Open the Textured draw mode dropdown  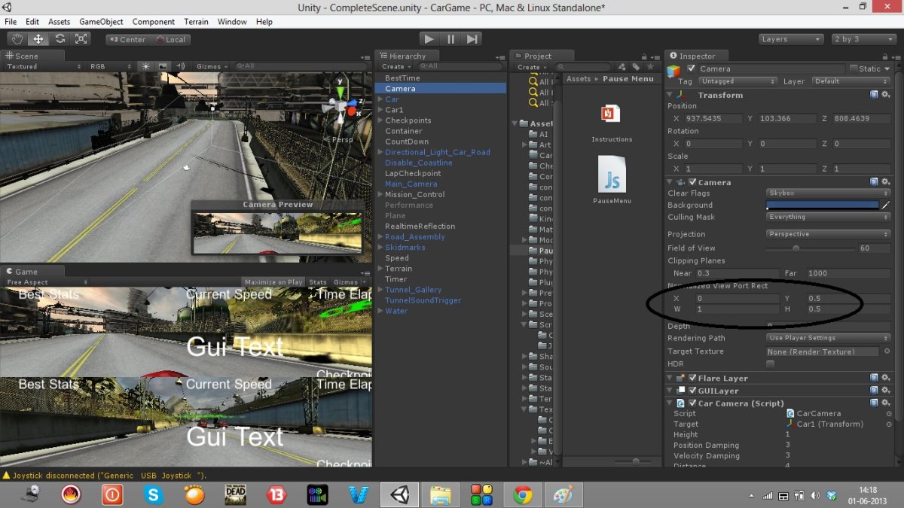pyautogui.click(x=44, y=66)
